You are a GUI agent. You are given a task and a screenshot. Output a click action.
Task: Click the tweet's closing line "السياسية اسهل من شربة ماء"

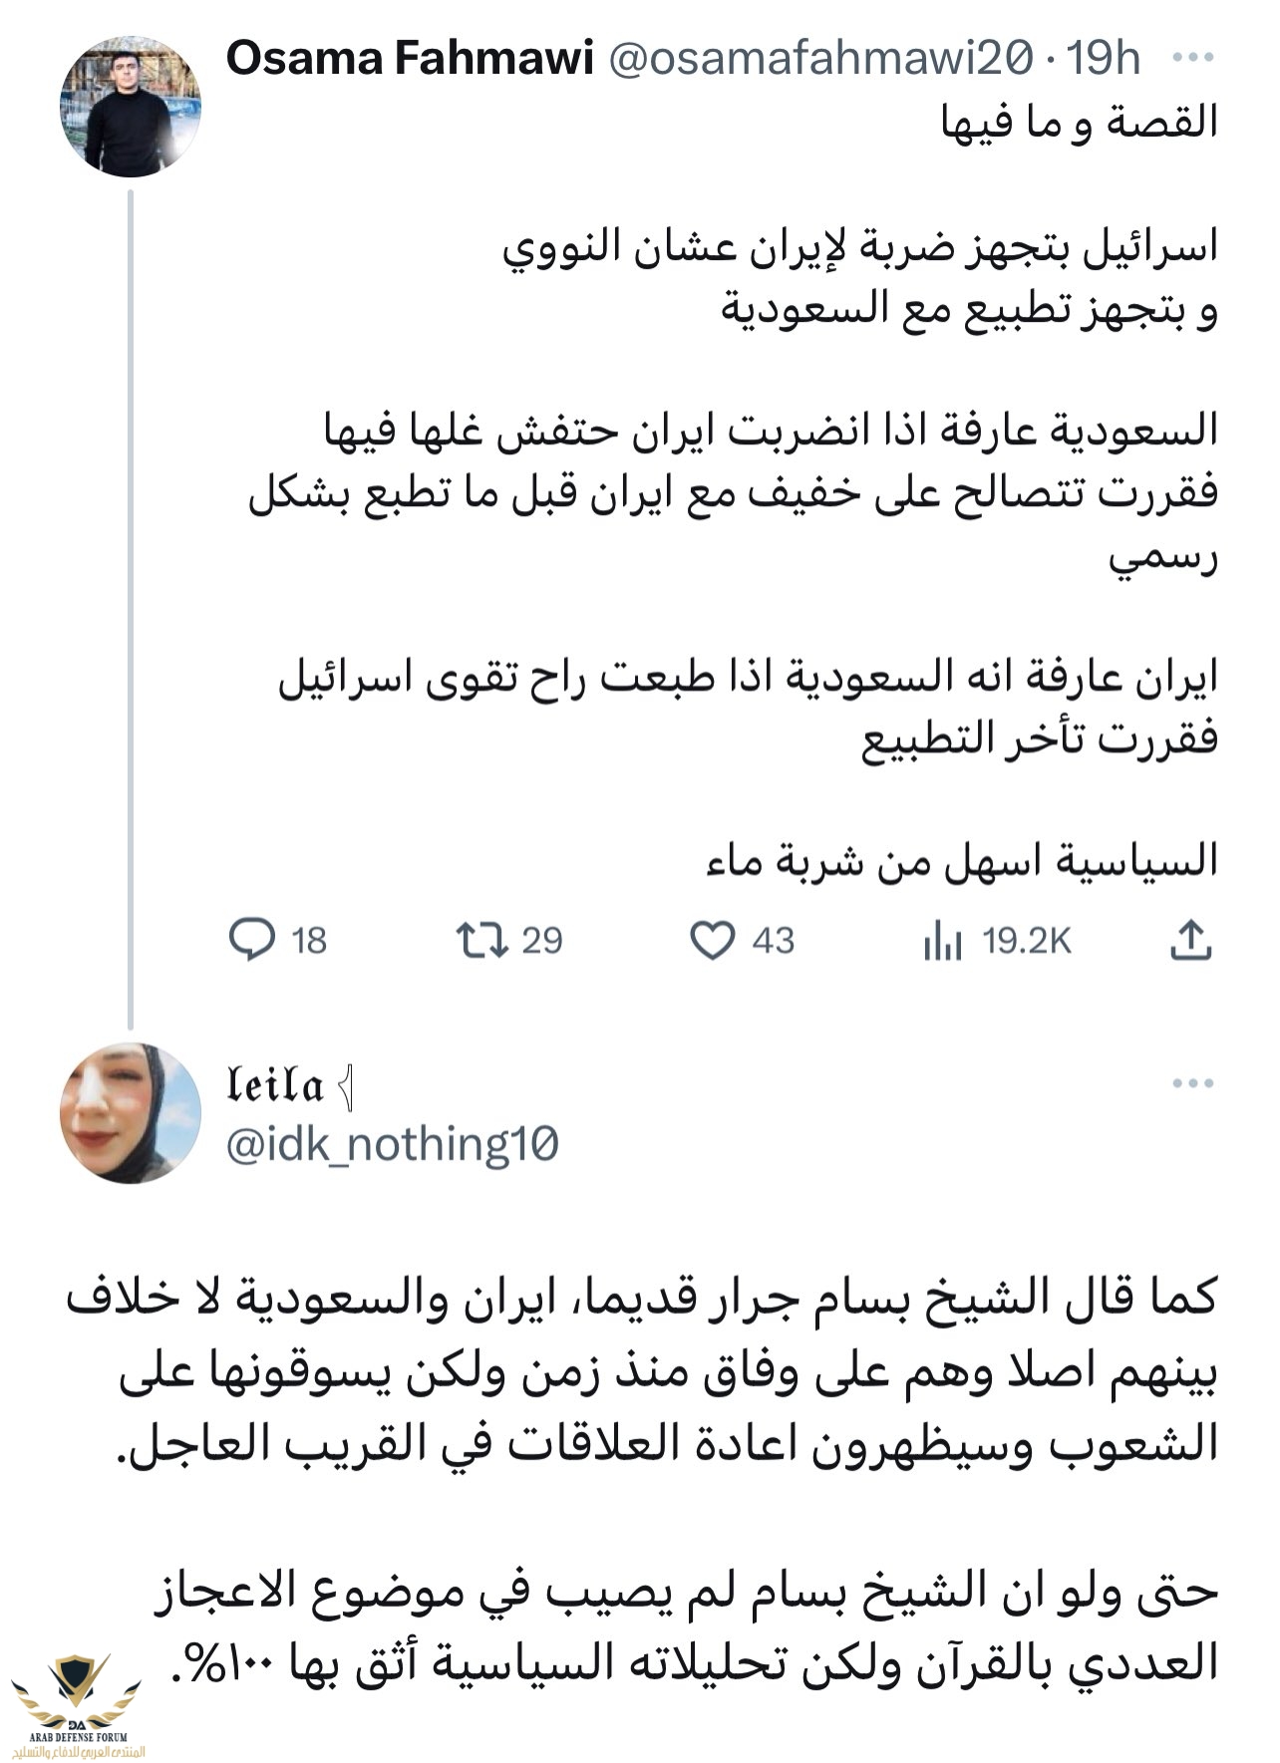tap(961, 859)
